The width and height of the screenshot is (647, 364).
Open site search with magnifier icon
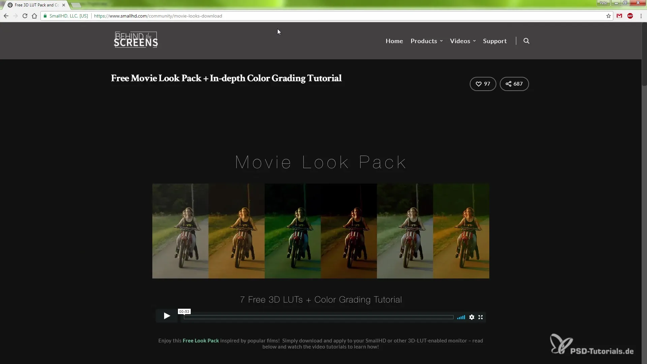pos(526,41)
